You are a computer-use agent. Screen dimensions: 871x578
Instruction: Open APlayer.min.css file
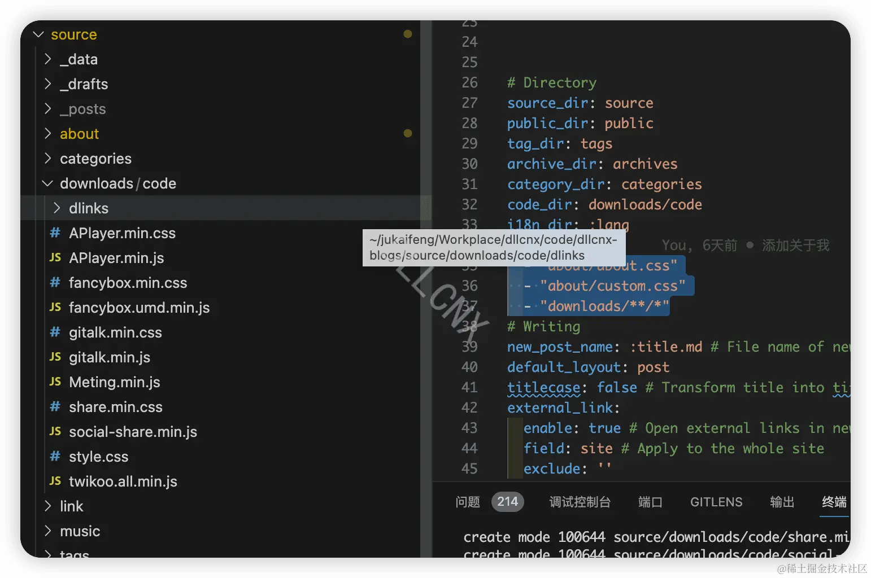tap(122, 233)
